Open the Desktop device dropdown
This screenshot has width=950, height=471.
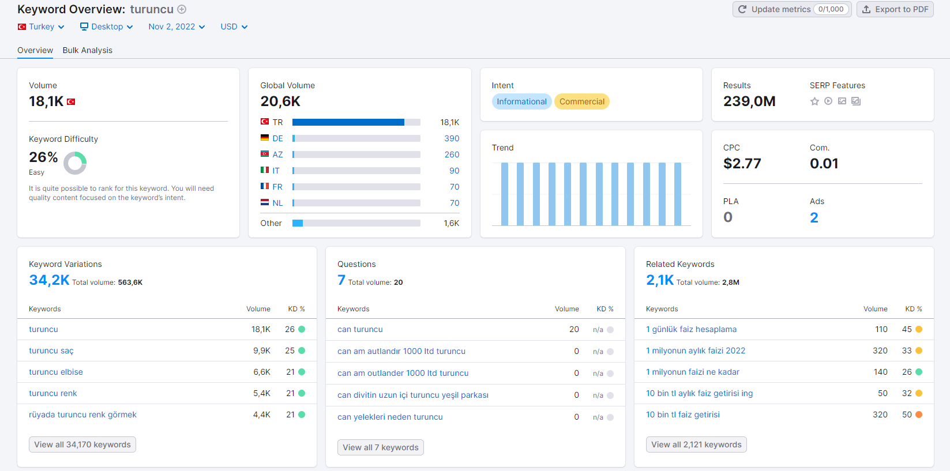tap(107, 27)
